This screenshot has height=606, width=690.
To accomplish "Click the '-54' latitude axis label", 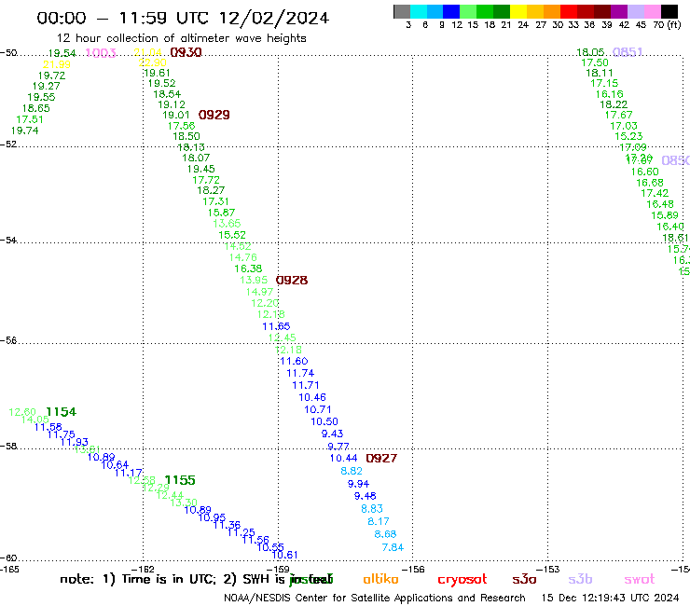I will 8,241.
